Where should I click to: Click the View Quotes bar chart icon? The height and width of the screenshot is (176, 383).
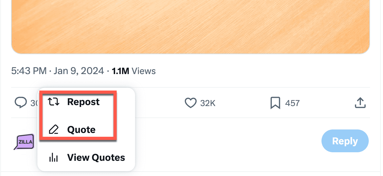click(54, 157)
